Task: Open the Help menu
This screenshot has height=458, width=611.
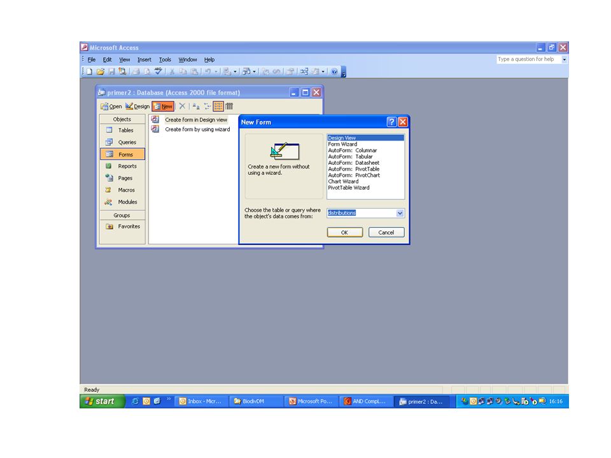Action: pos(209,60)
